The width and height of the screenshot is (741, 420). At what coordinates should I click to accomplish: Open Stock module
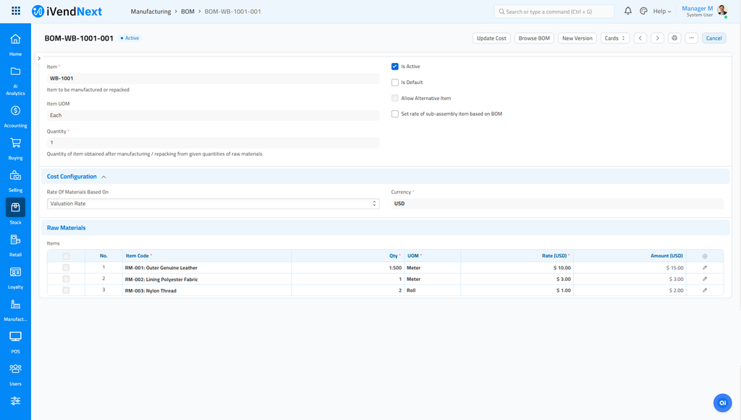16,212
